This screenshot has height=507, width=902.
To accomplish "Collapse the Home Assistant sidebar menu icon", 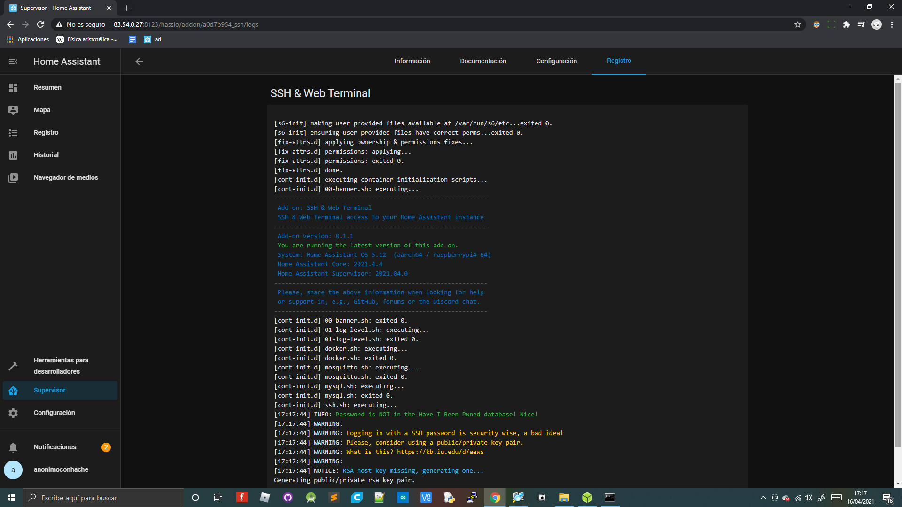I will click(13, 61).
